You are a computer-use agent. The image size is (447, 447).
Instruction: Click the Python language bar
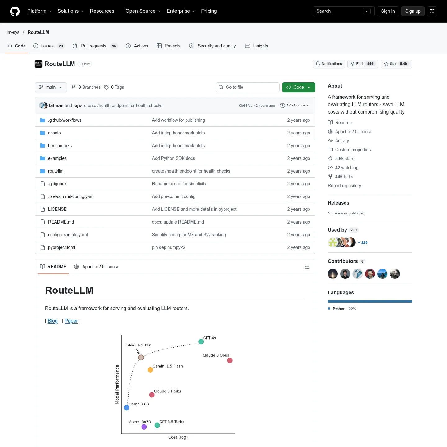[370, 301]
